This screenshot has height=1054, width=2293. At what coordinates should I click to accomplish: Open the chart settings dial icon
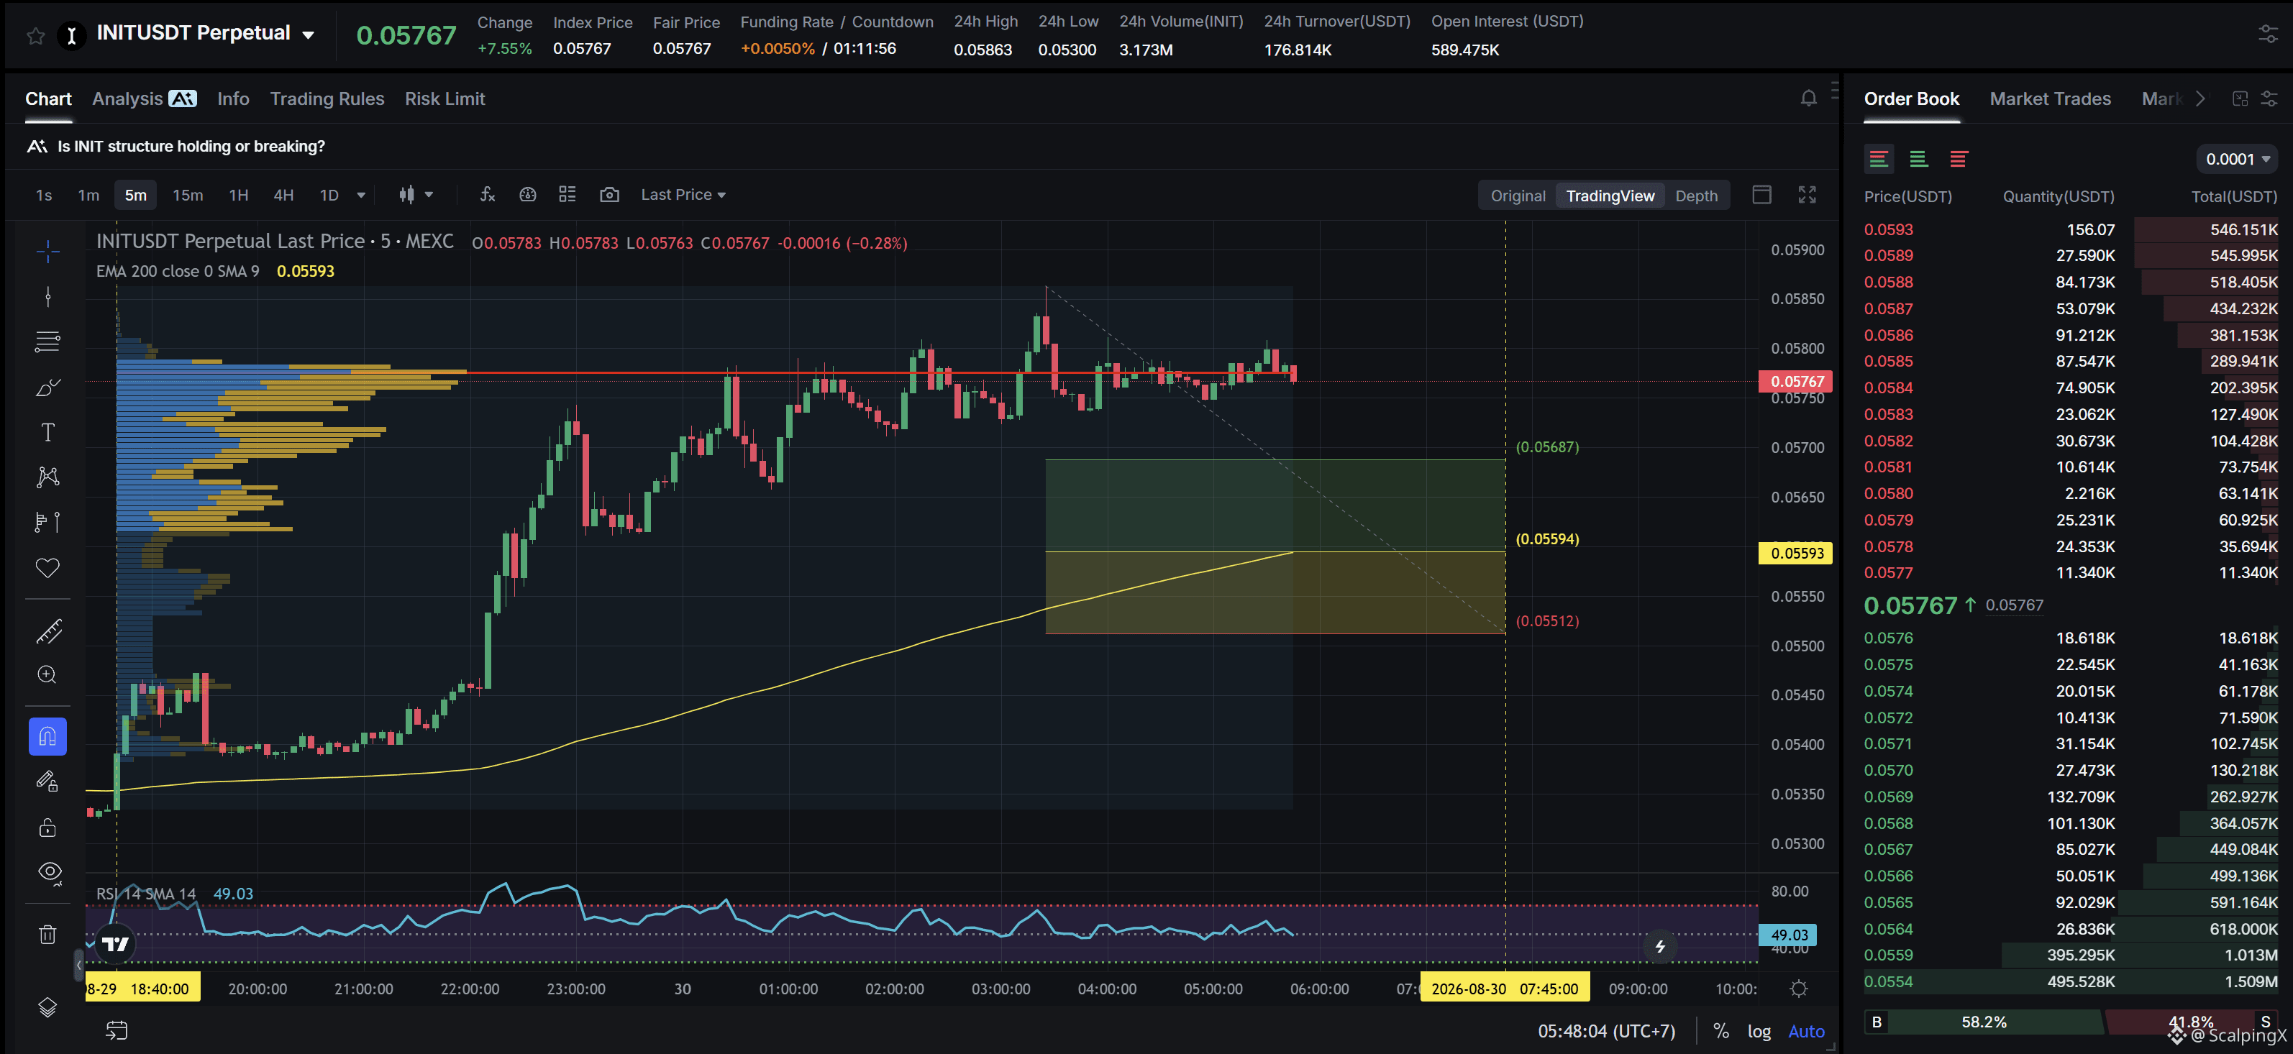[528, 195]
